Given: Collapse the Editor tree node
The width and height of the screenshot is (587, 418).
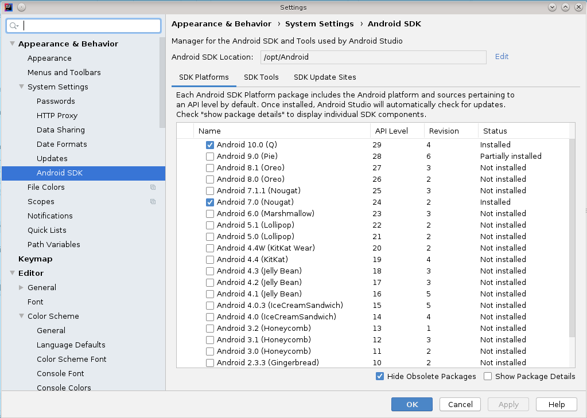Looking at the screenshot, I should coord(13,273).
